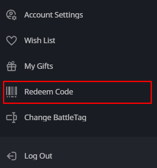Click the Log Out arrow-door icon
This screenshot has width=157, height=168.
(12, 156)
